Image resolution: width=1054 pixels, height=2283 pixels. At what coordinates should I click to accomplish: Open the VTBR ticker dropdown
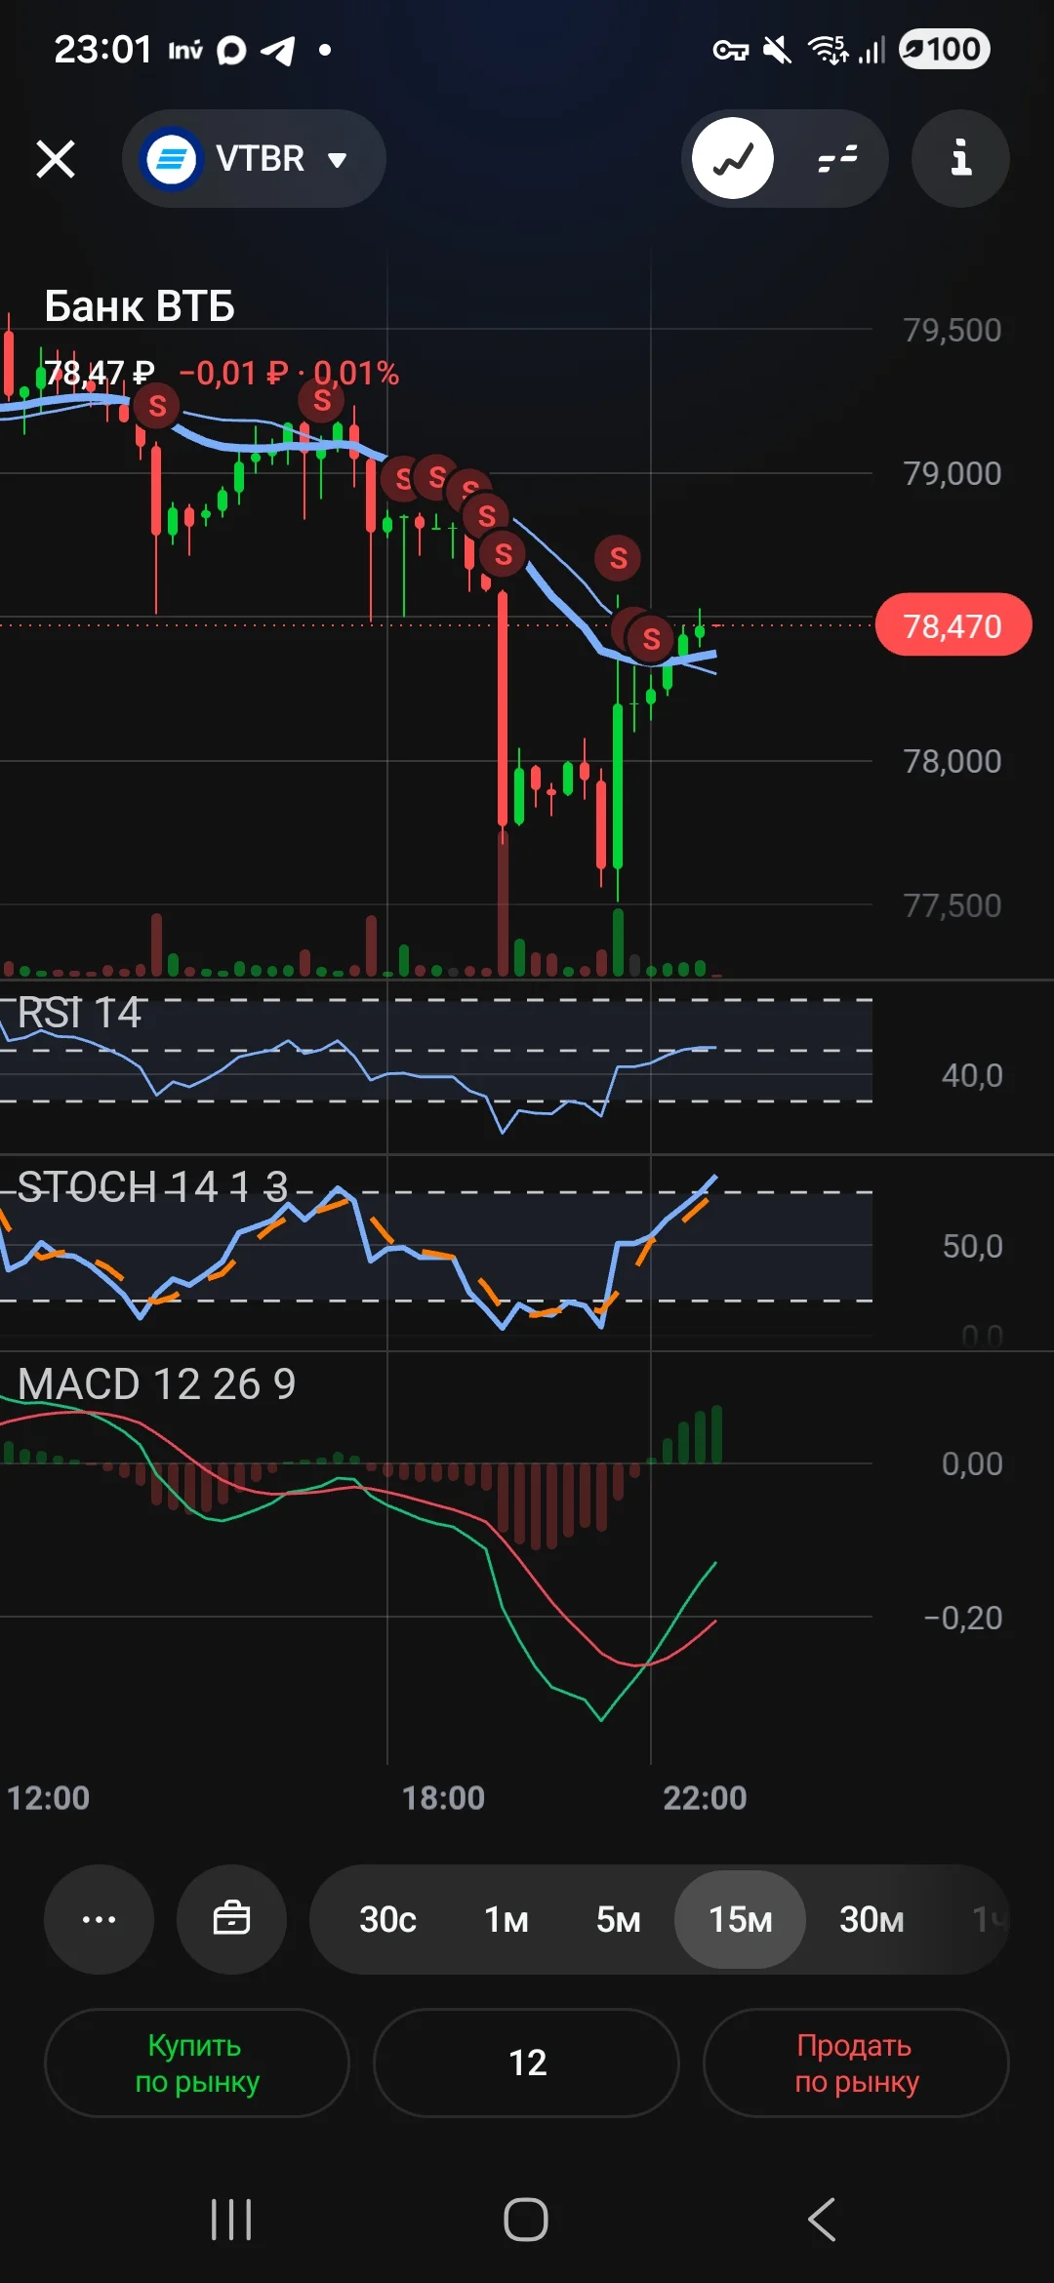pos(254,158)
